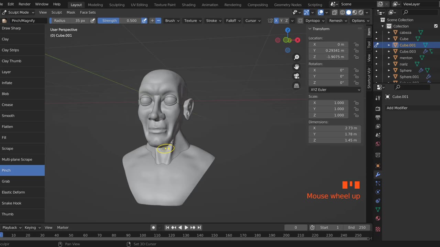
Task: Switch to the Sculpting workspace tab
Action: click(x=117, y=5)
